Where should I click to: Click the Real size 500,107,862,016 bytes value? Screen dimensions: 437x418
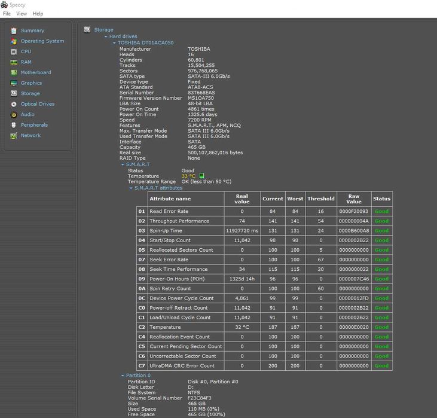pyautogui.click(x=215, y=152)
